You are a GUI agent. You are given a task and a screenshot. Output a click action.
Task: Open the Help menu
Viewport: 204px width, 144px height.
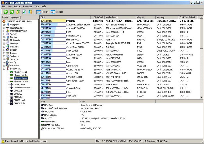point(44,7)
